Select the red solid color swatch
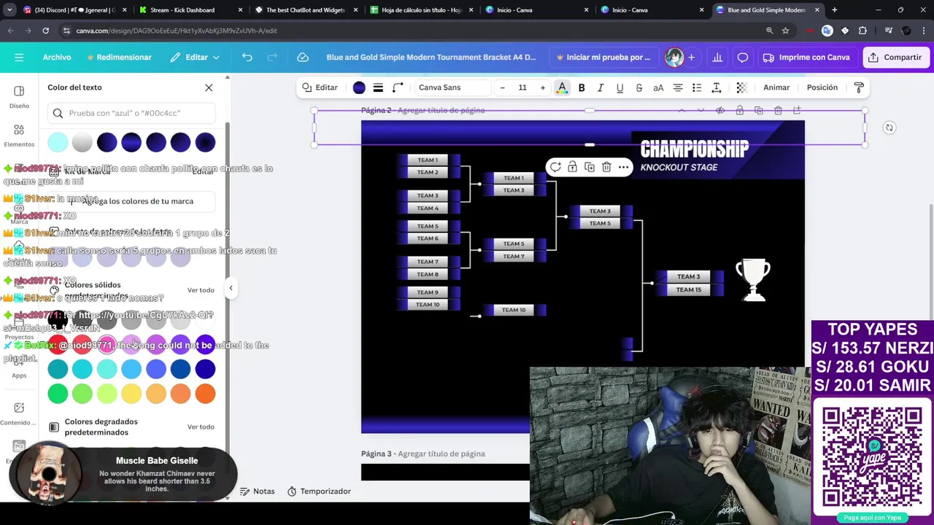This screenshot has width=934, height=525. click(58, 344)
